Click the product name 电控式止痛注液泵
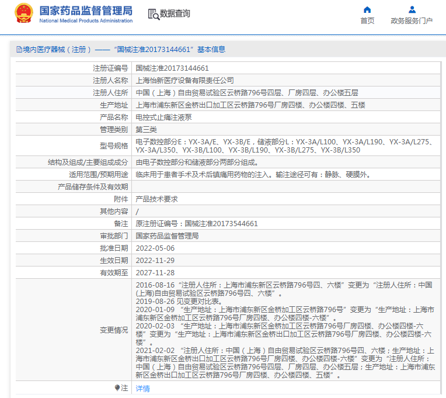Viewport: 446px width, 398px height. tap(163, 117)
